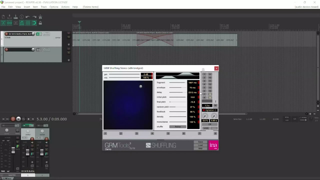Image resolution: width=320 pixels, height=180 pixels.
Task: Click bottom preset slot 1 in plugin
Action: [105, 133]
